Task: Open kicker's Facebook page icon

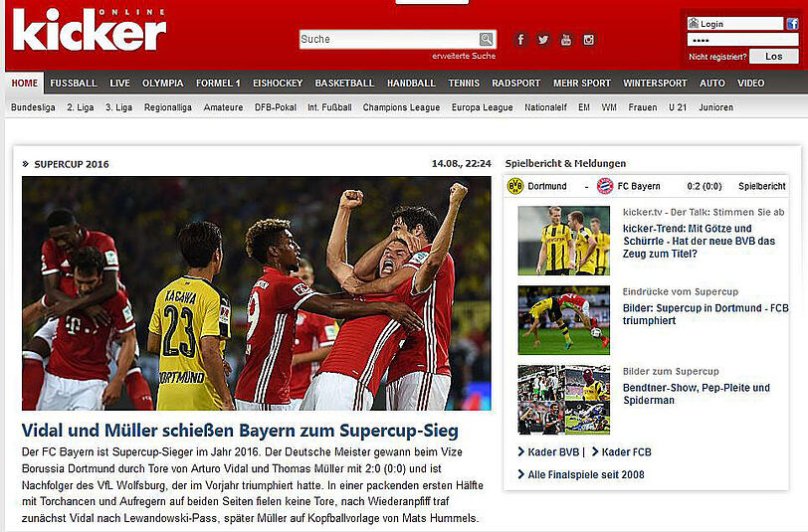Action: 520,40
